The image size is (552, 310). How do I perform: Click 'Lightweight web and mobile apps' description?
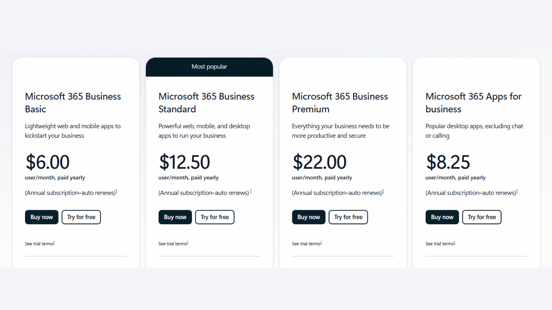(73, 131)
